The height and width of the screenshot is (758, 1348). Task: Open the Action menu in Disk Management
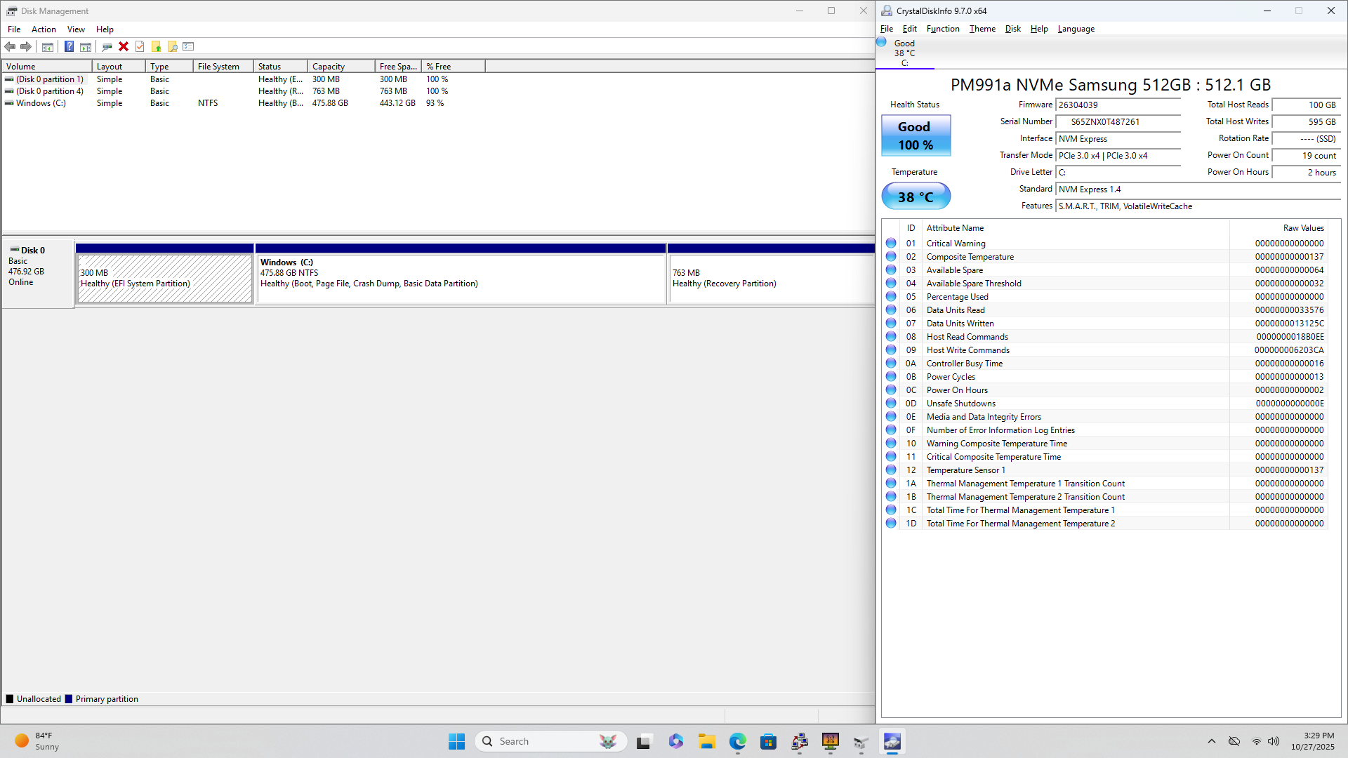pos(44,29)
